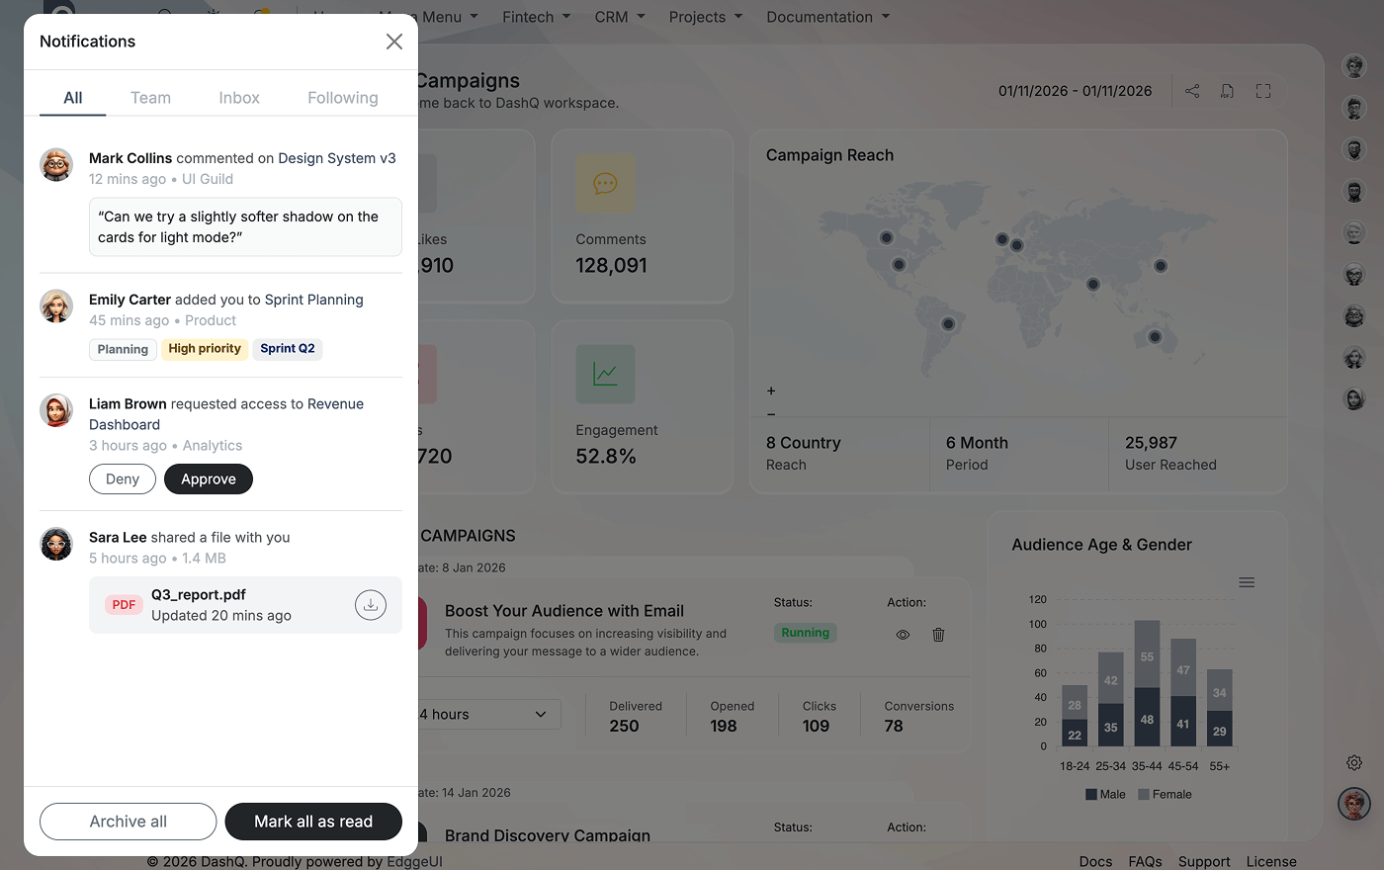Viewport: 1384px width, 870px height.
Task: Select the Female color marker in the legend
Action: pyautogui.click(x=1145, y=793)
